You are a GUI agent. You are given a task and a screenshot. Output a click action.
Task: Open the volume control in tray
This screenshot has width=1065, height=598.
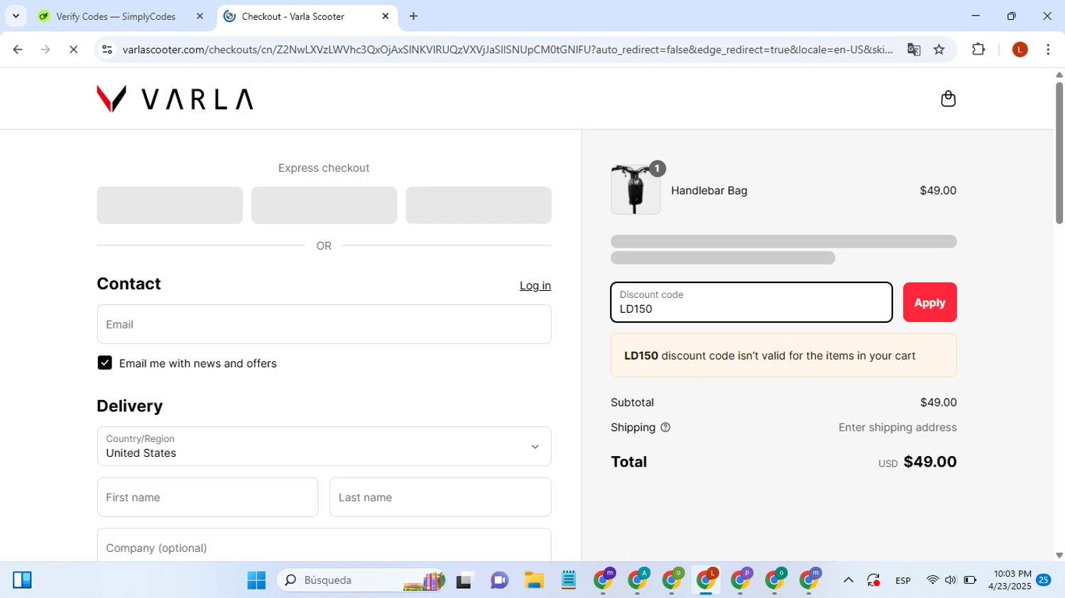(951, 580)
